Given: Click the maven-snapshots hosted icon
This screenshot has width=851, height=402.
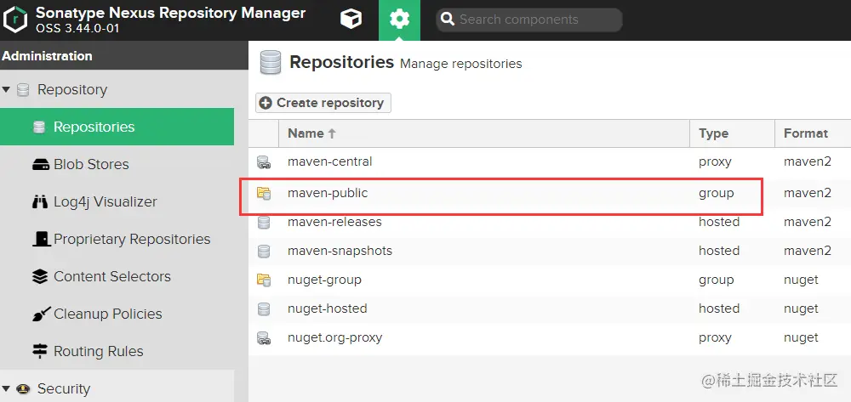Looking at the screenshot, I should click(264, 251).
